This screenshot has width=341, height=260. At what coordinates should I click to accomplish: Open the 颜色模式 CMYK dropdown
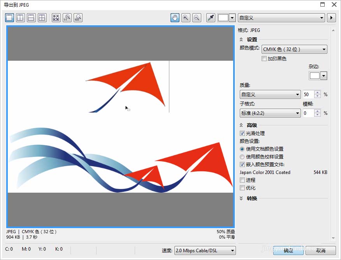294,49
